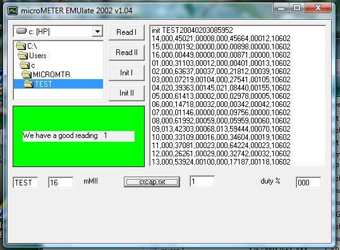Maximize the microMETER EMUlate window

click(297, 8)
